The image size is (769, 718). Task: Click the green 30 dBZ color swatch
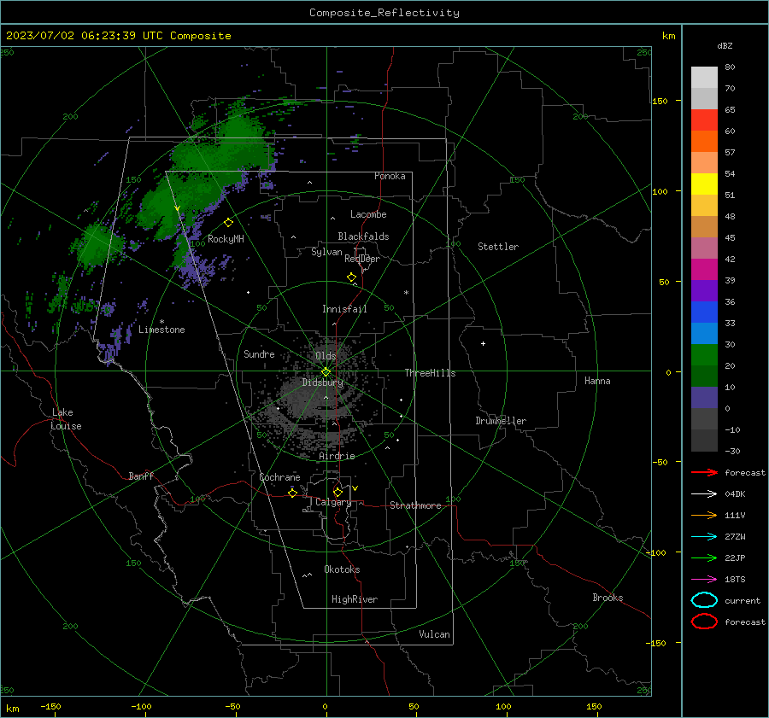click(704, 355)
